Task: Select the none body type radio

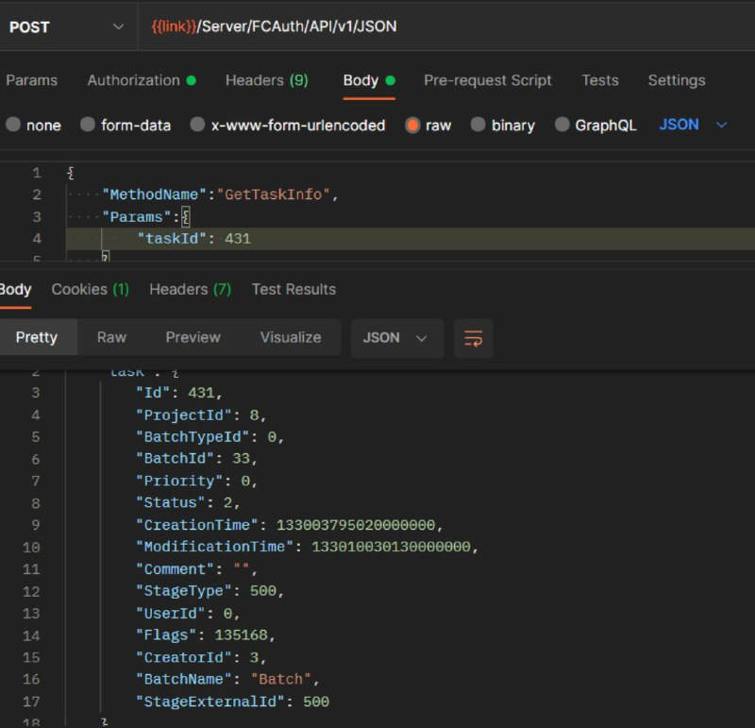Action: point(13,125)
